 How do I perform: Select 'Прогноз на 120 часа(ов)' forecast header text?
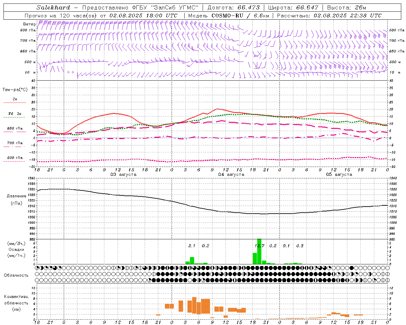click(61, 16)
